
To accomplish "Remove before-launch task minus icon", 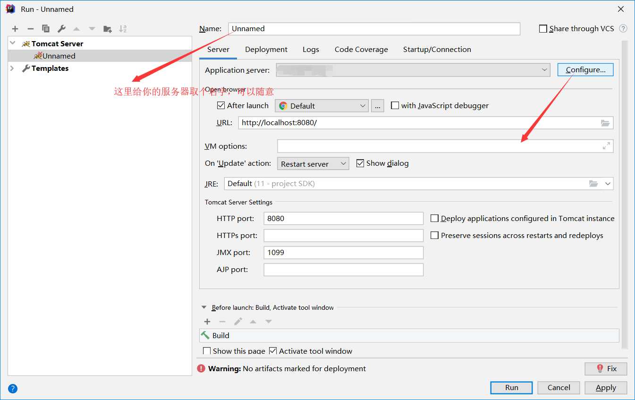I will [x=222, y=322].
